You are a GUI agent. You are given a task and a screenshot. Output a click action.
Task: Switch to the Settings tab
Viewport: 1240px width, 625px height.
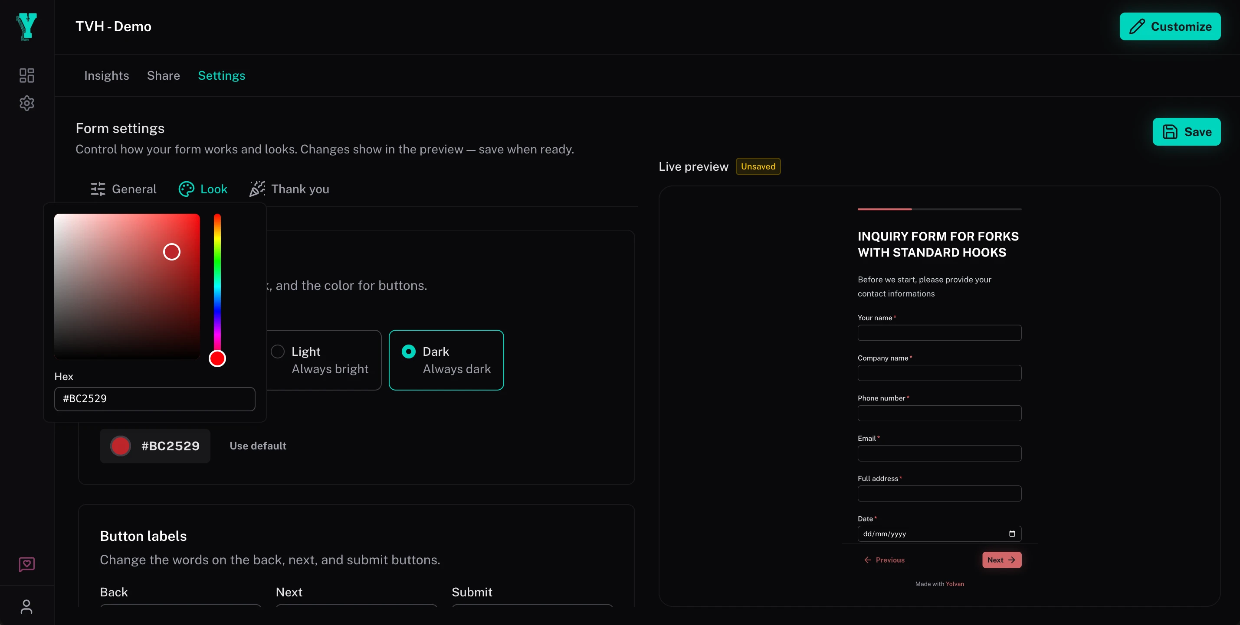(221, 75)
